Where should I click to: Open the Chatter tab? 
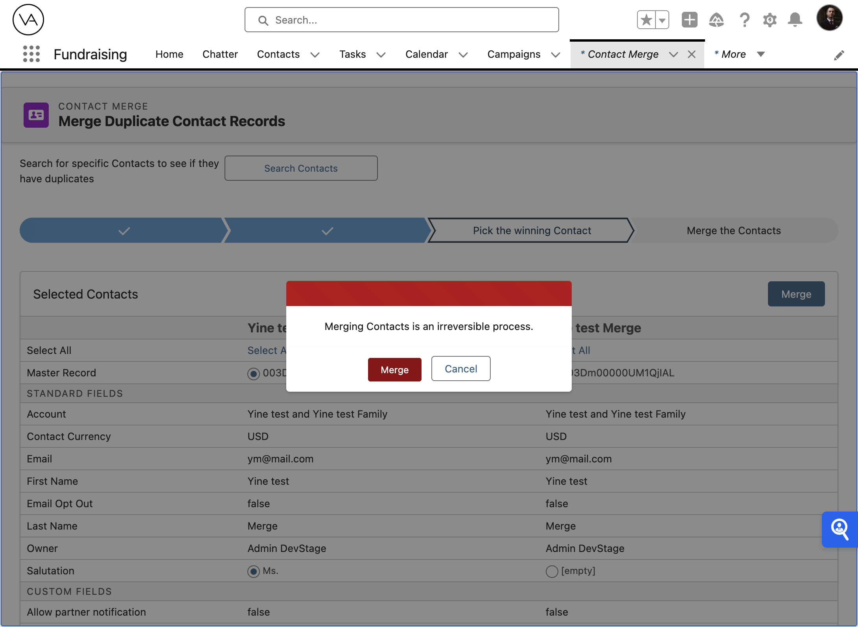tap(220, 54)
